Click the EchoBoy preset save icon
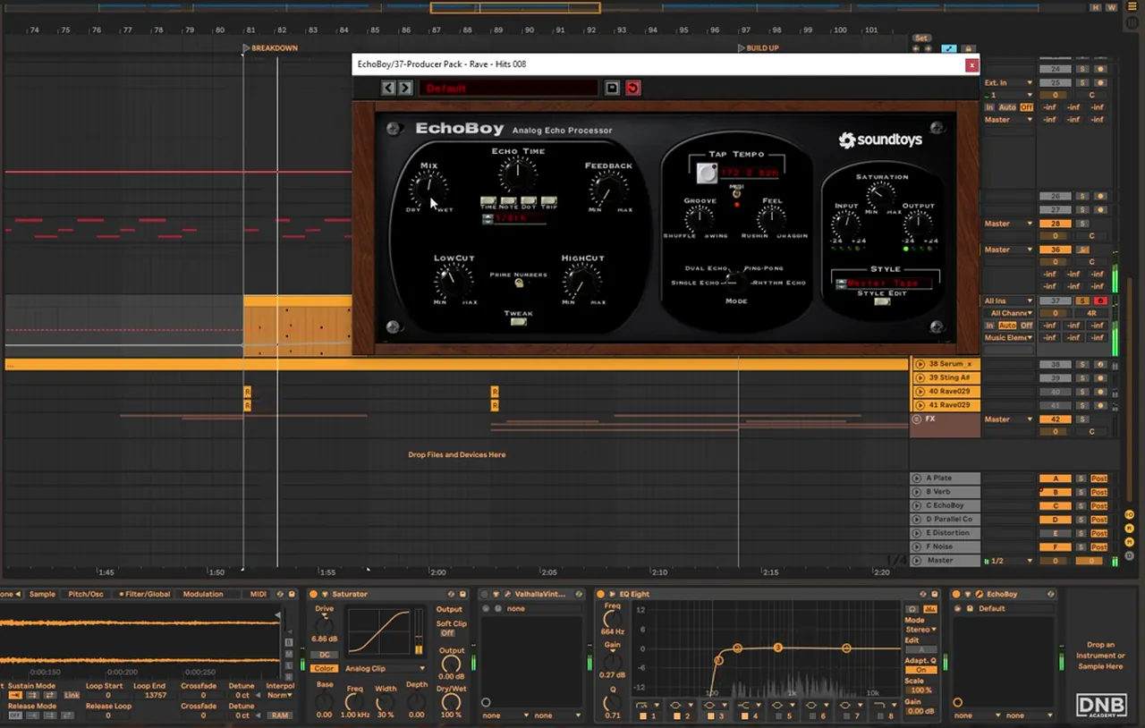1145x728 pixels. point(612,88)
